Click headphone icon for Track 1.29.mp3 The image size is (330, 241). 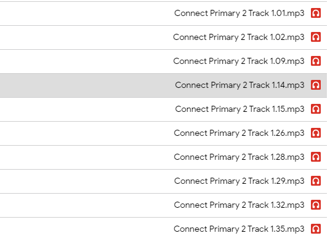316,181
